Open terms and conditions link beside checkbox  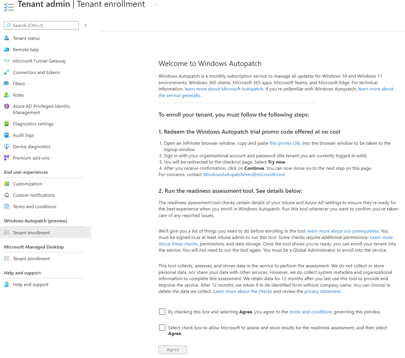pyautogui.click(x=310, y=312)
